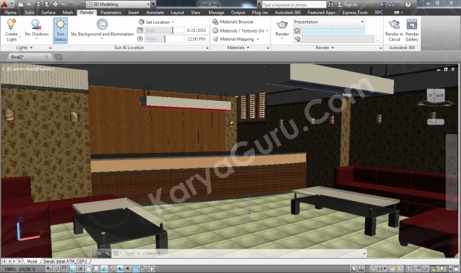The width and height of the screenshot is (461, 273).
Task: Click the sun Date slider
Action: pyautogui.click(x=164, y=30)
